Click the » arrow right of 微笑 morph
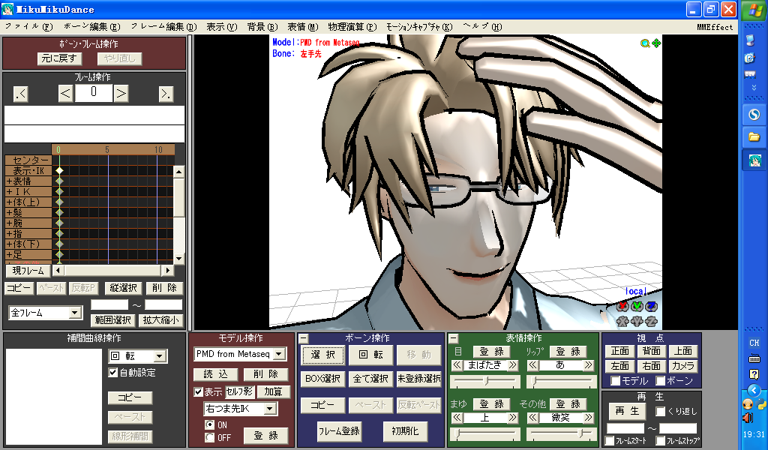Viewport: 768px width, 450px height. coord(588,418)
